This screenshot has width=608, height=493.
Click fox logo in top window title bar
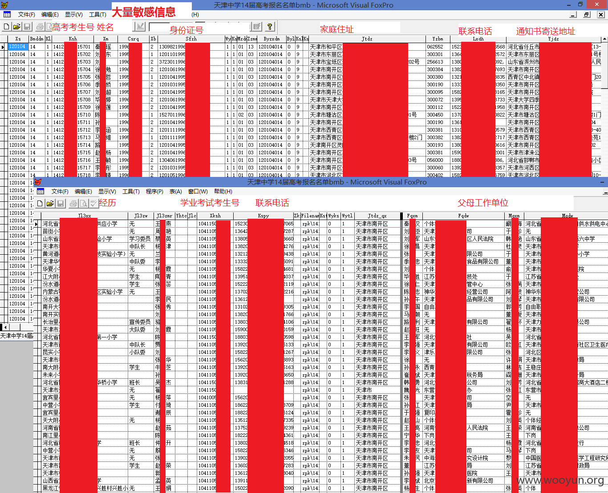4,5
